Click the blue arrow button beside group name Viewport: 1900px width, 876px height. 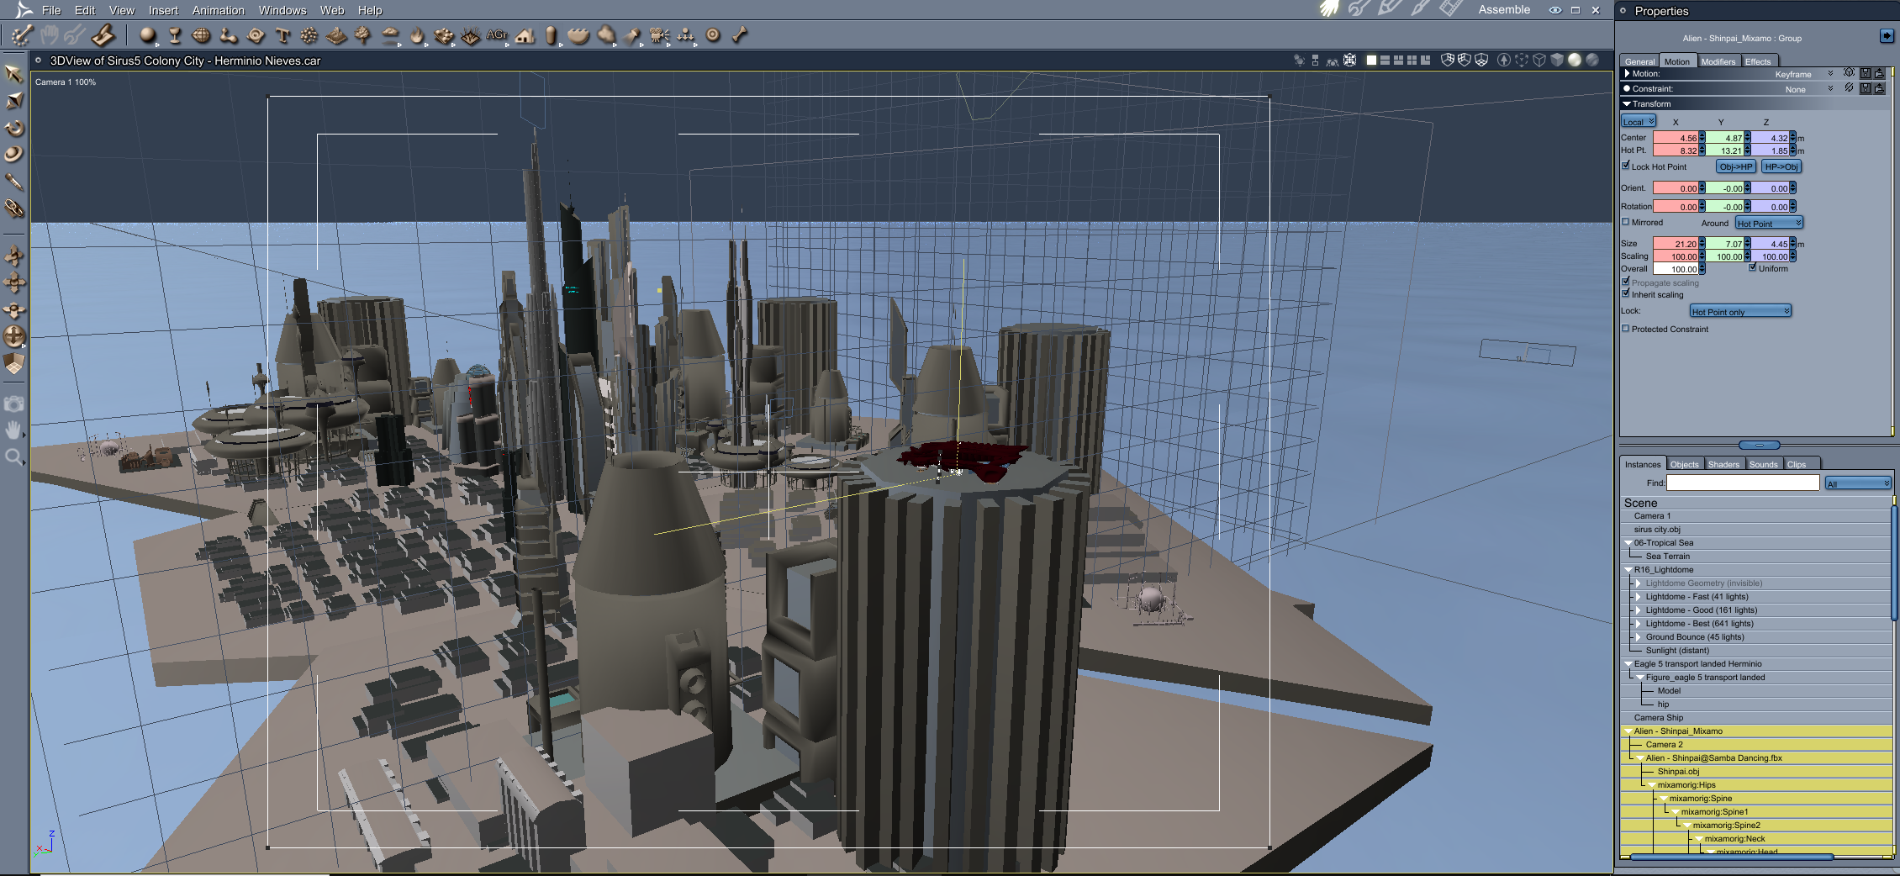tap(1887, 35)
